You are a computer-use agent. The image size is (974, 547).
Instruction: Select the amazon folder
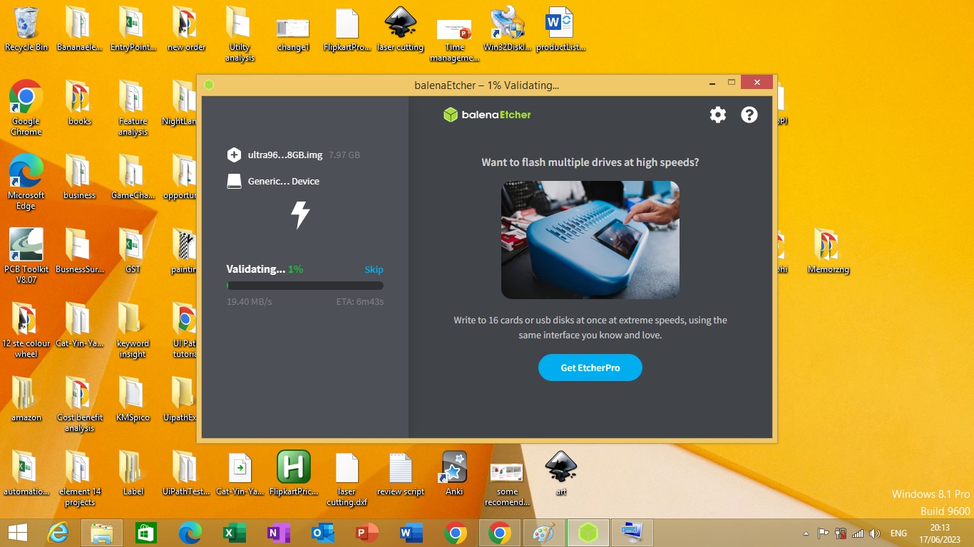click(x=26, y=400)
